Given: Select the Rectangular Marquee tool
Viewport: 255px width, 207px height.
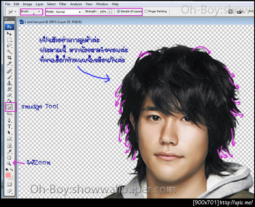Looking at the screenshot, I should 9,40.
